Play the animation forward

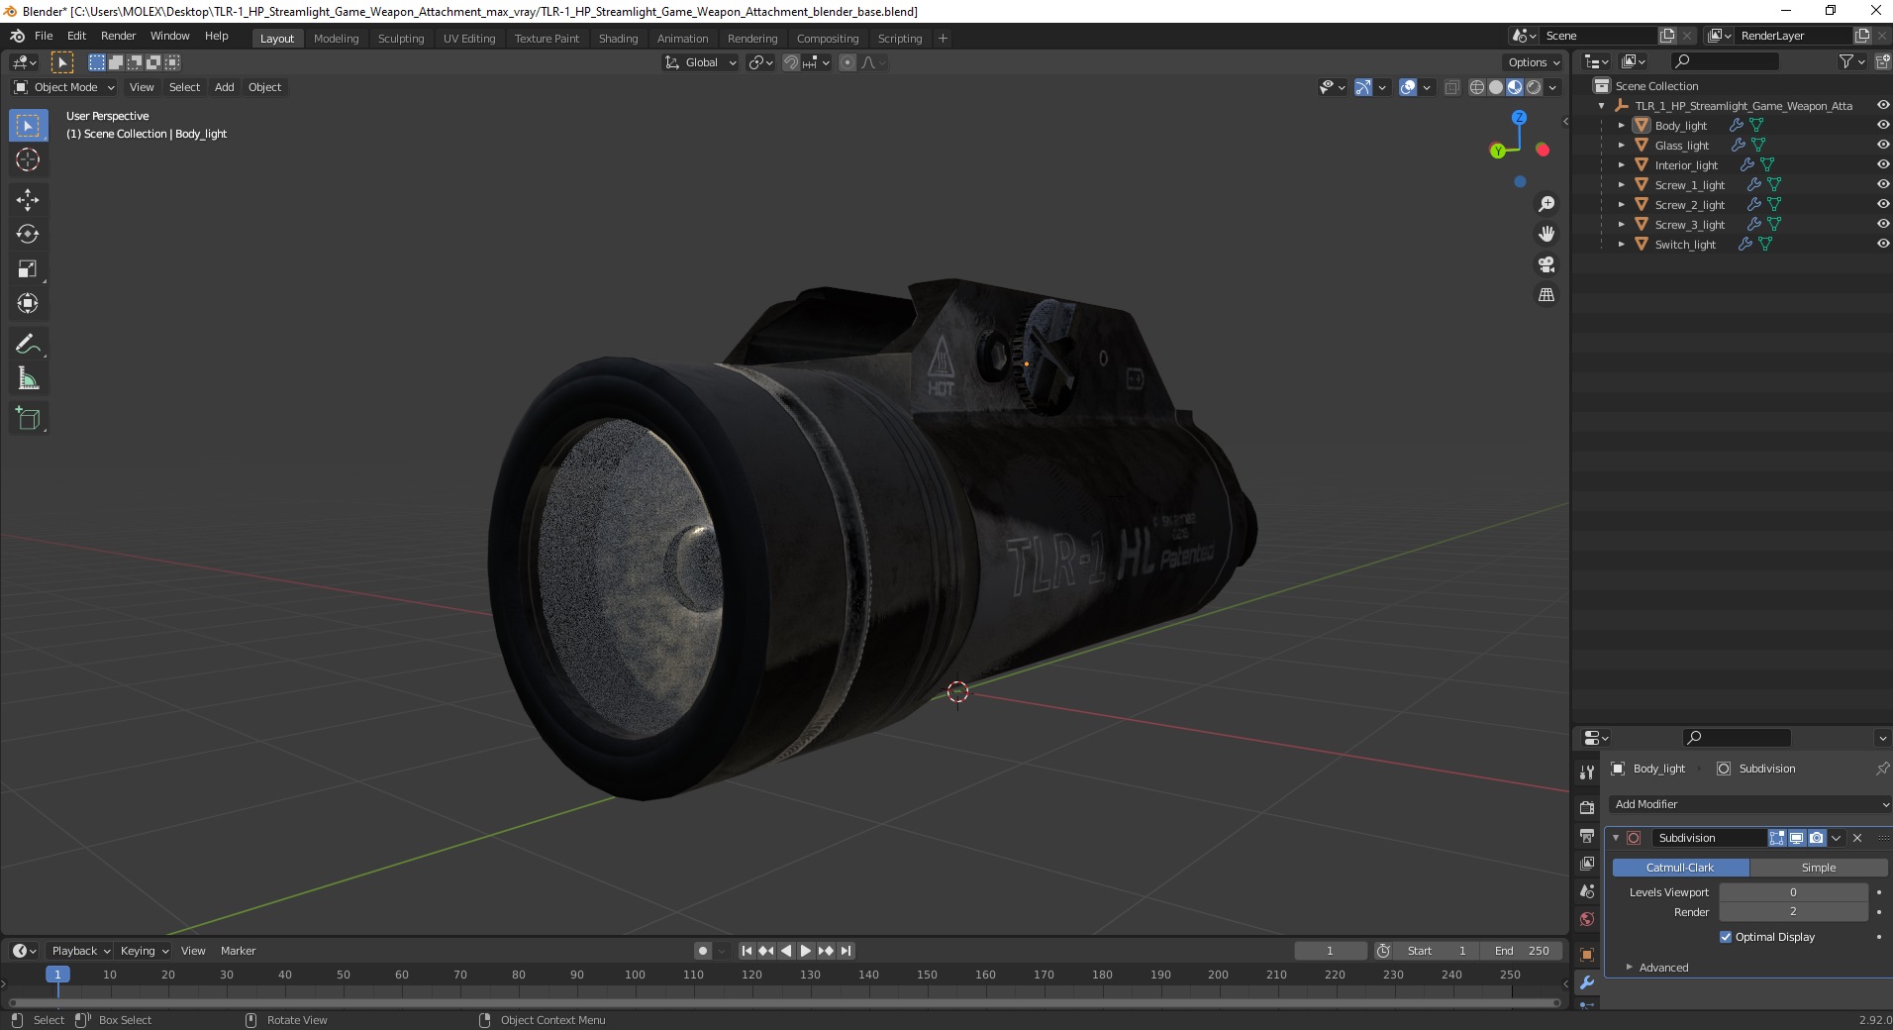(806, 951)
